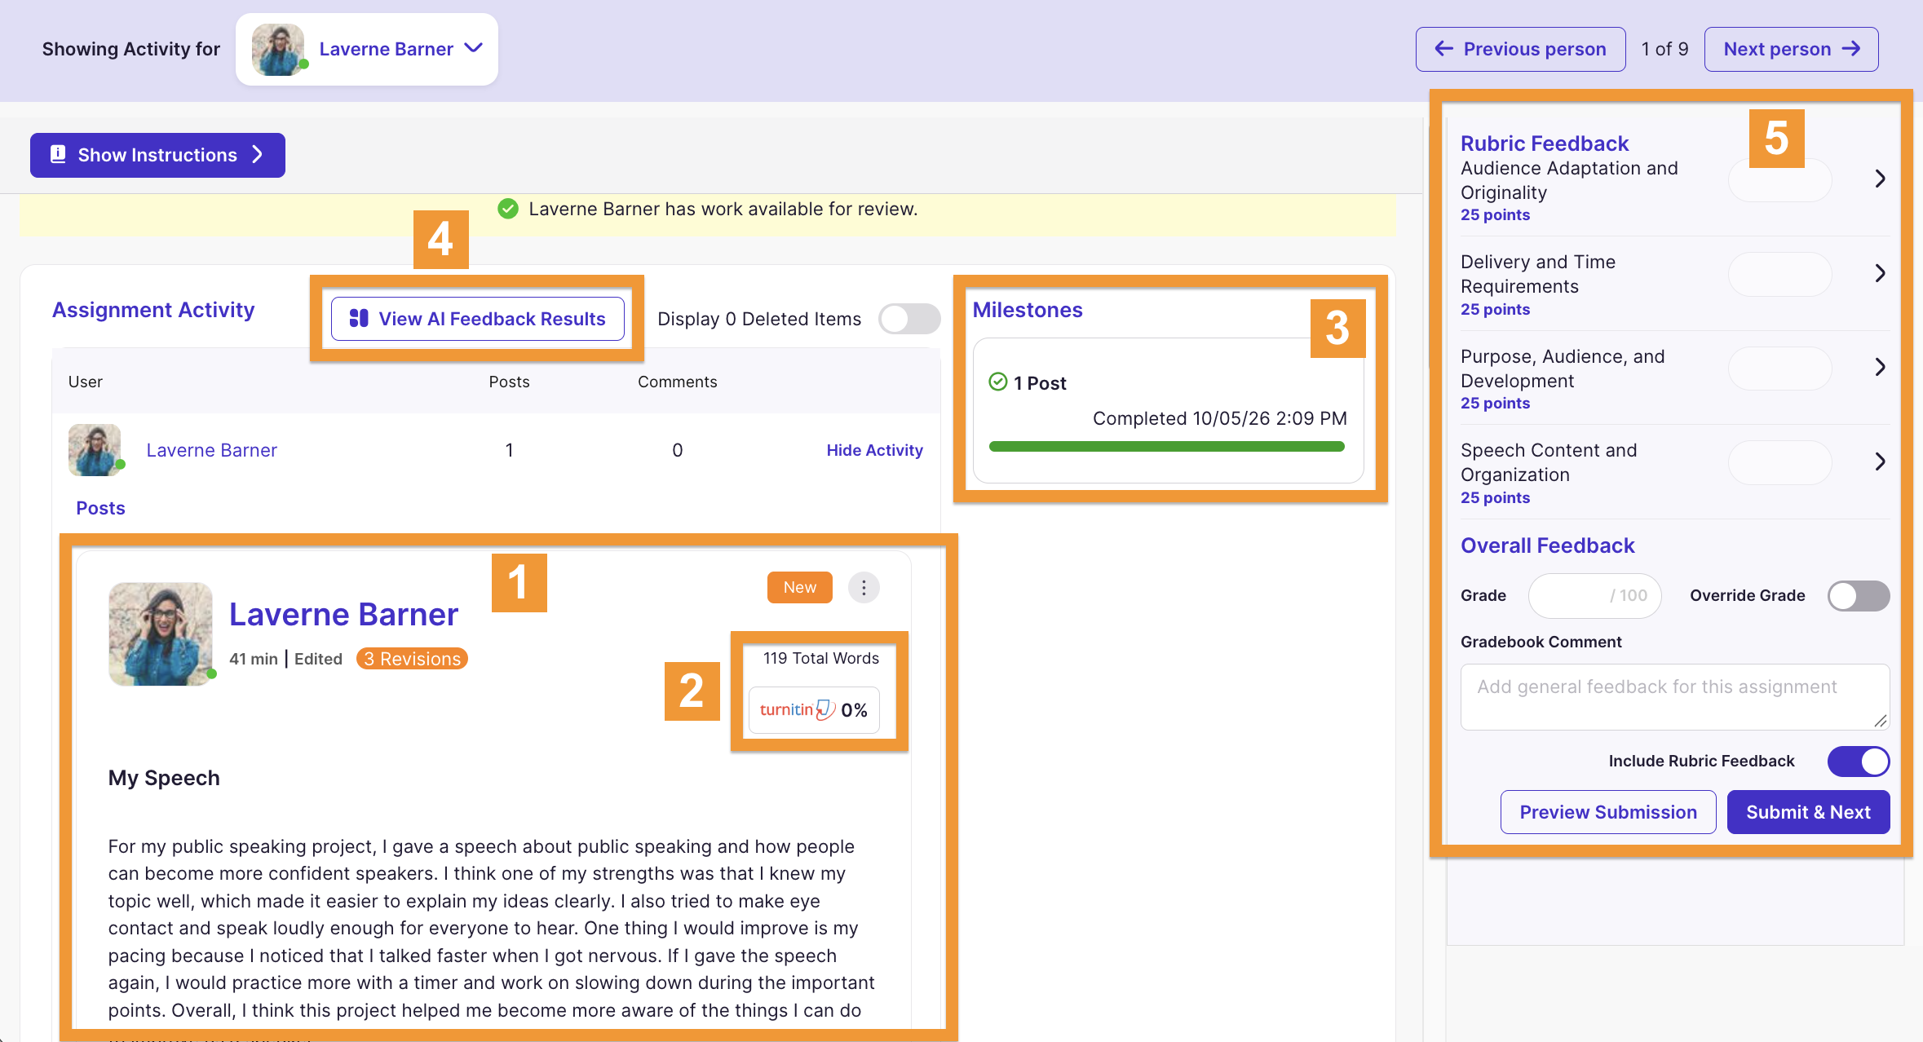Expand Audience Adaptation and Originality criterion
The height and width of the screenshot is (1042, 1923).
[1880, 179]
